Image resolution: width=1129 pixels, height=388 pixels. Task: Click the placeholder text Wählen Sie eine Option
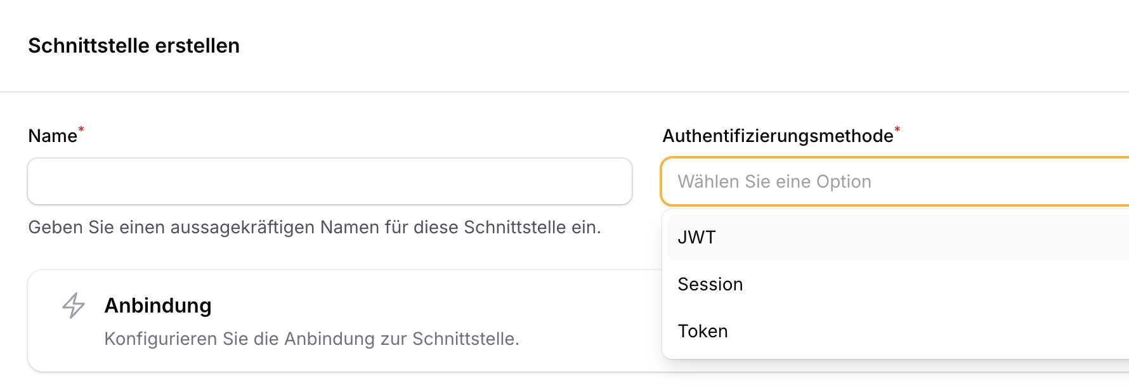pos(774,181)
